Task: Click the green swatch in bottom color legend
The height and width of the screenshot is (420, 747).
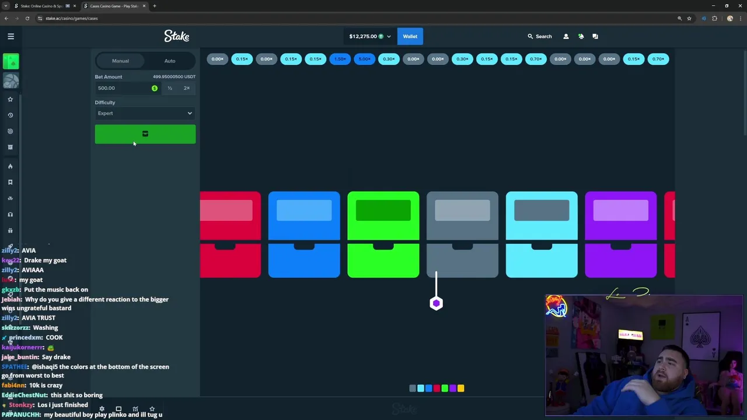Action: coord(445,388)
